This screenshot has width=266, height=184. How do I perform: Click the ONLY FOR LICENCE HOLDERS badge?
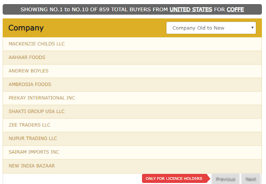[x=175, y=179]
